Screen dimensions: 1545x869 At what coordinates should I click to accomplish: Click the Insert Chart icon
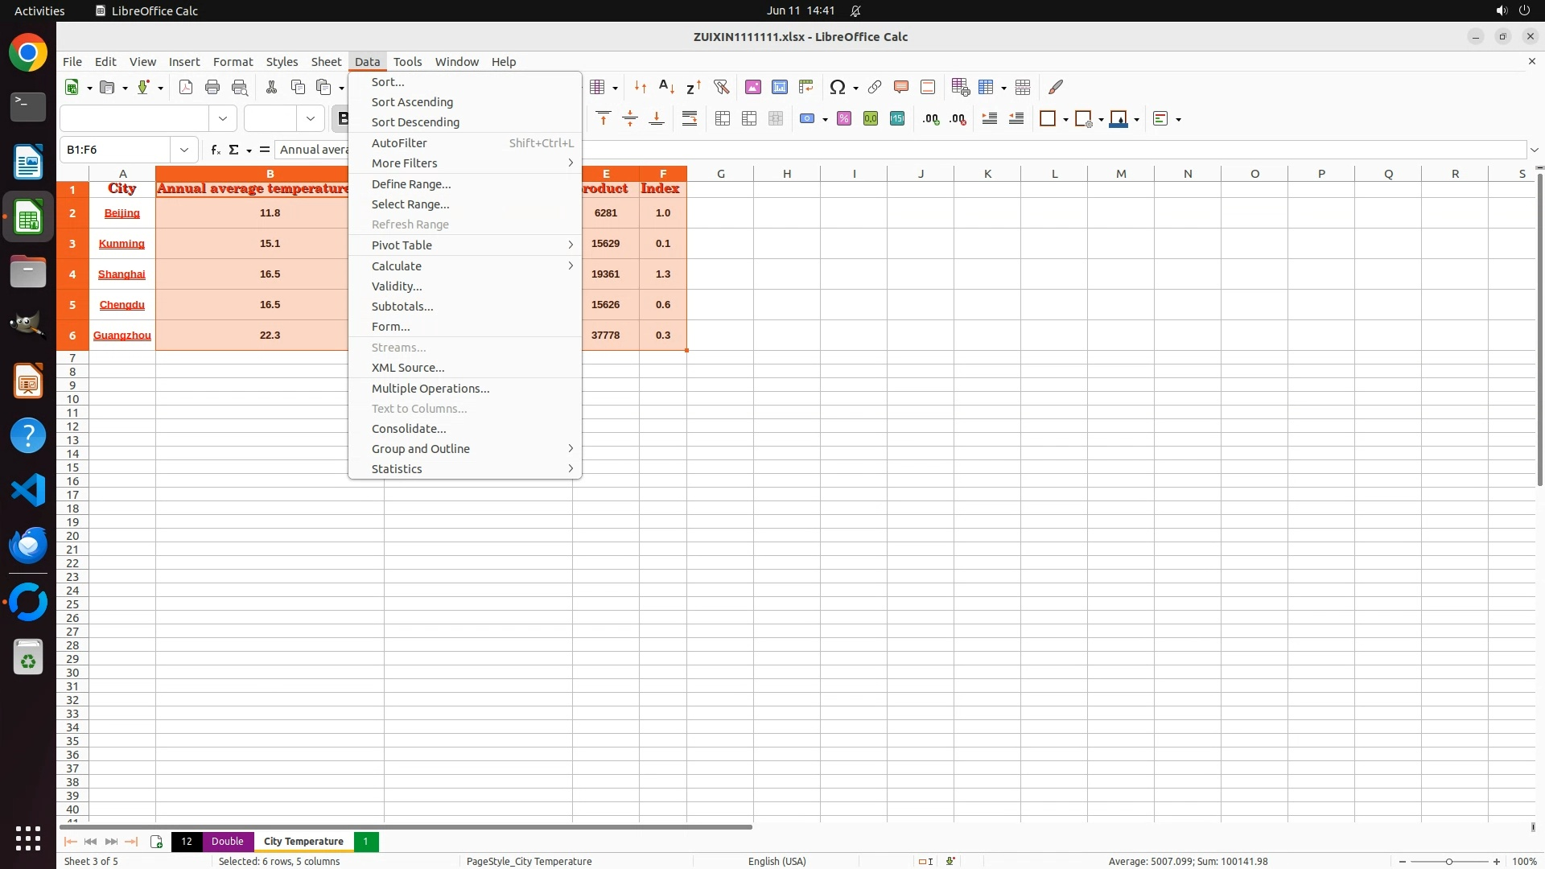point(779,87)
